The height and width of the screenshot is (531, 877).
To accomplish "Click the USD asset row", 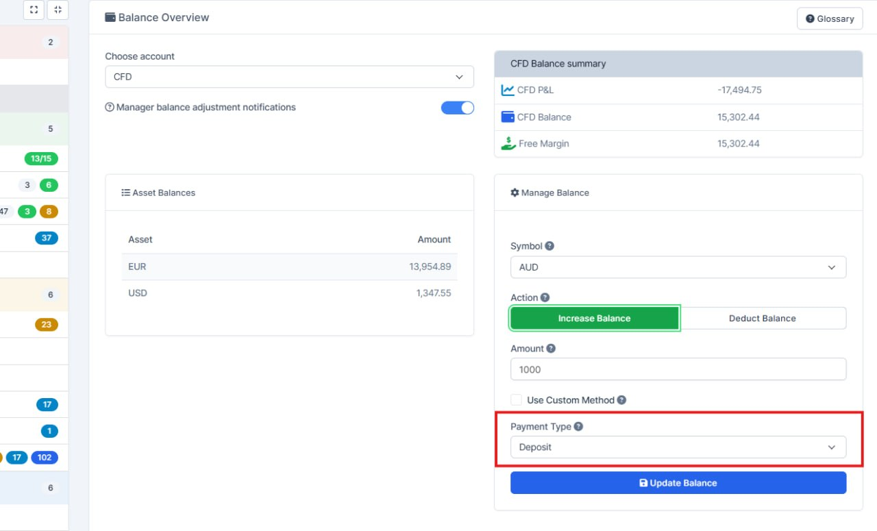I will click(x=289, y=293).
